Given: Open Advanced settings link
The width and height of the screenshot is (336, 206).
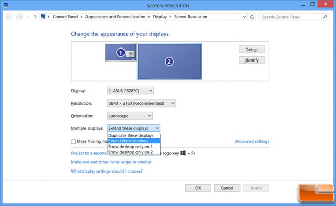Looking at the screenshot, I should pos(252,141).
